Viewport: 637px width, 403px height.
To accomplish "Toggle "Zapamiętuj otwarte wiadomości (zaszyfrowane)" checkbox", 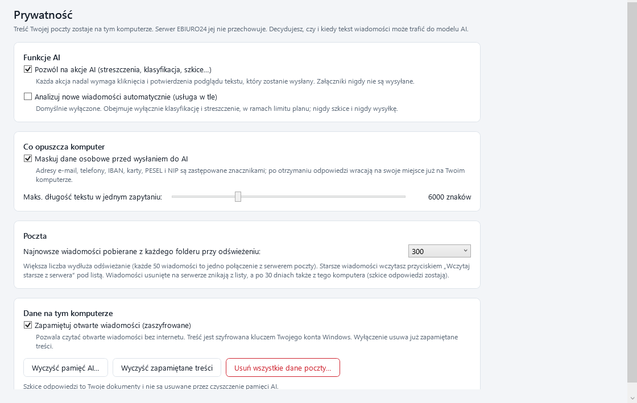I will click(28, 325).
